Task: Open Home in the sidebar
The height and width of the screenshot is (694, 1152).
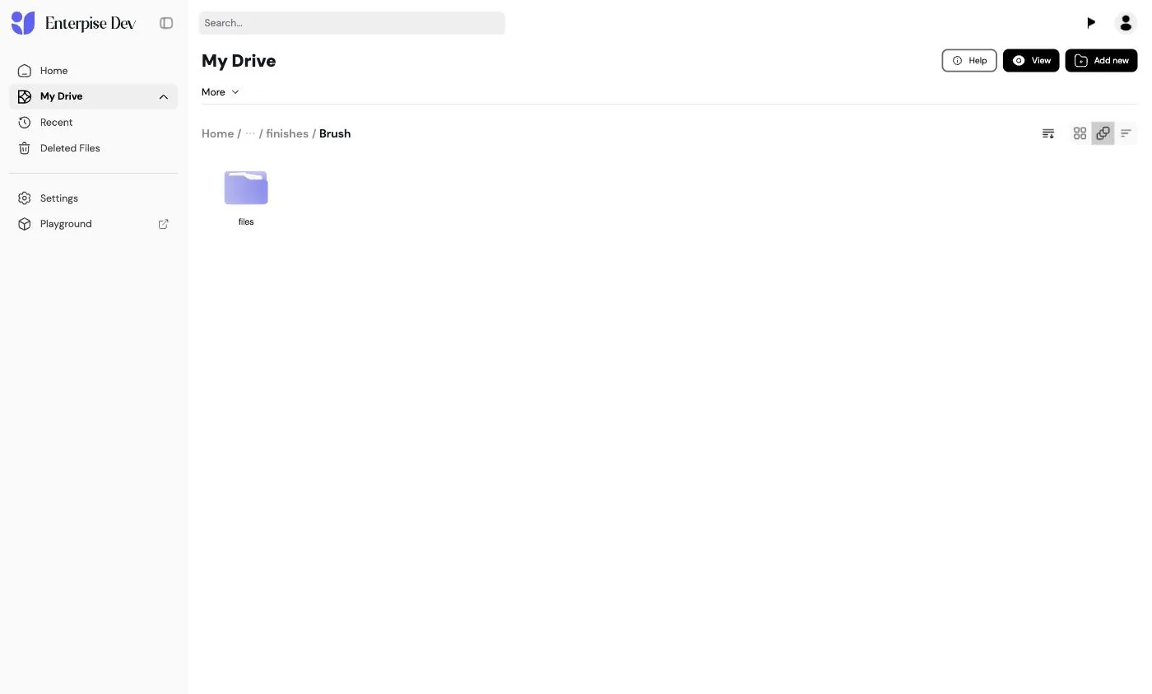Action: [x=93, y=71]
